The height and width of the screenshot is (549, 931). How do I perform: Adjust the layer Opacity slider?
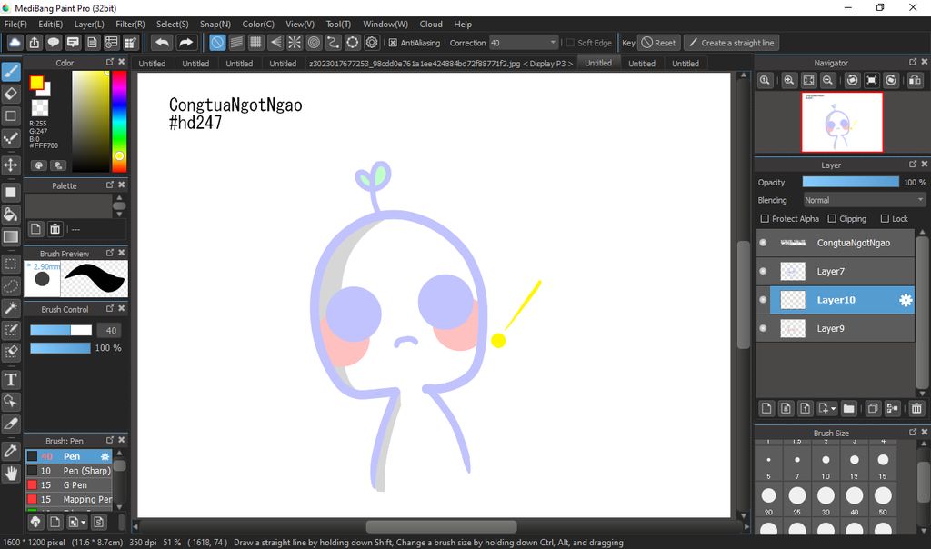[850, 182]
